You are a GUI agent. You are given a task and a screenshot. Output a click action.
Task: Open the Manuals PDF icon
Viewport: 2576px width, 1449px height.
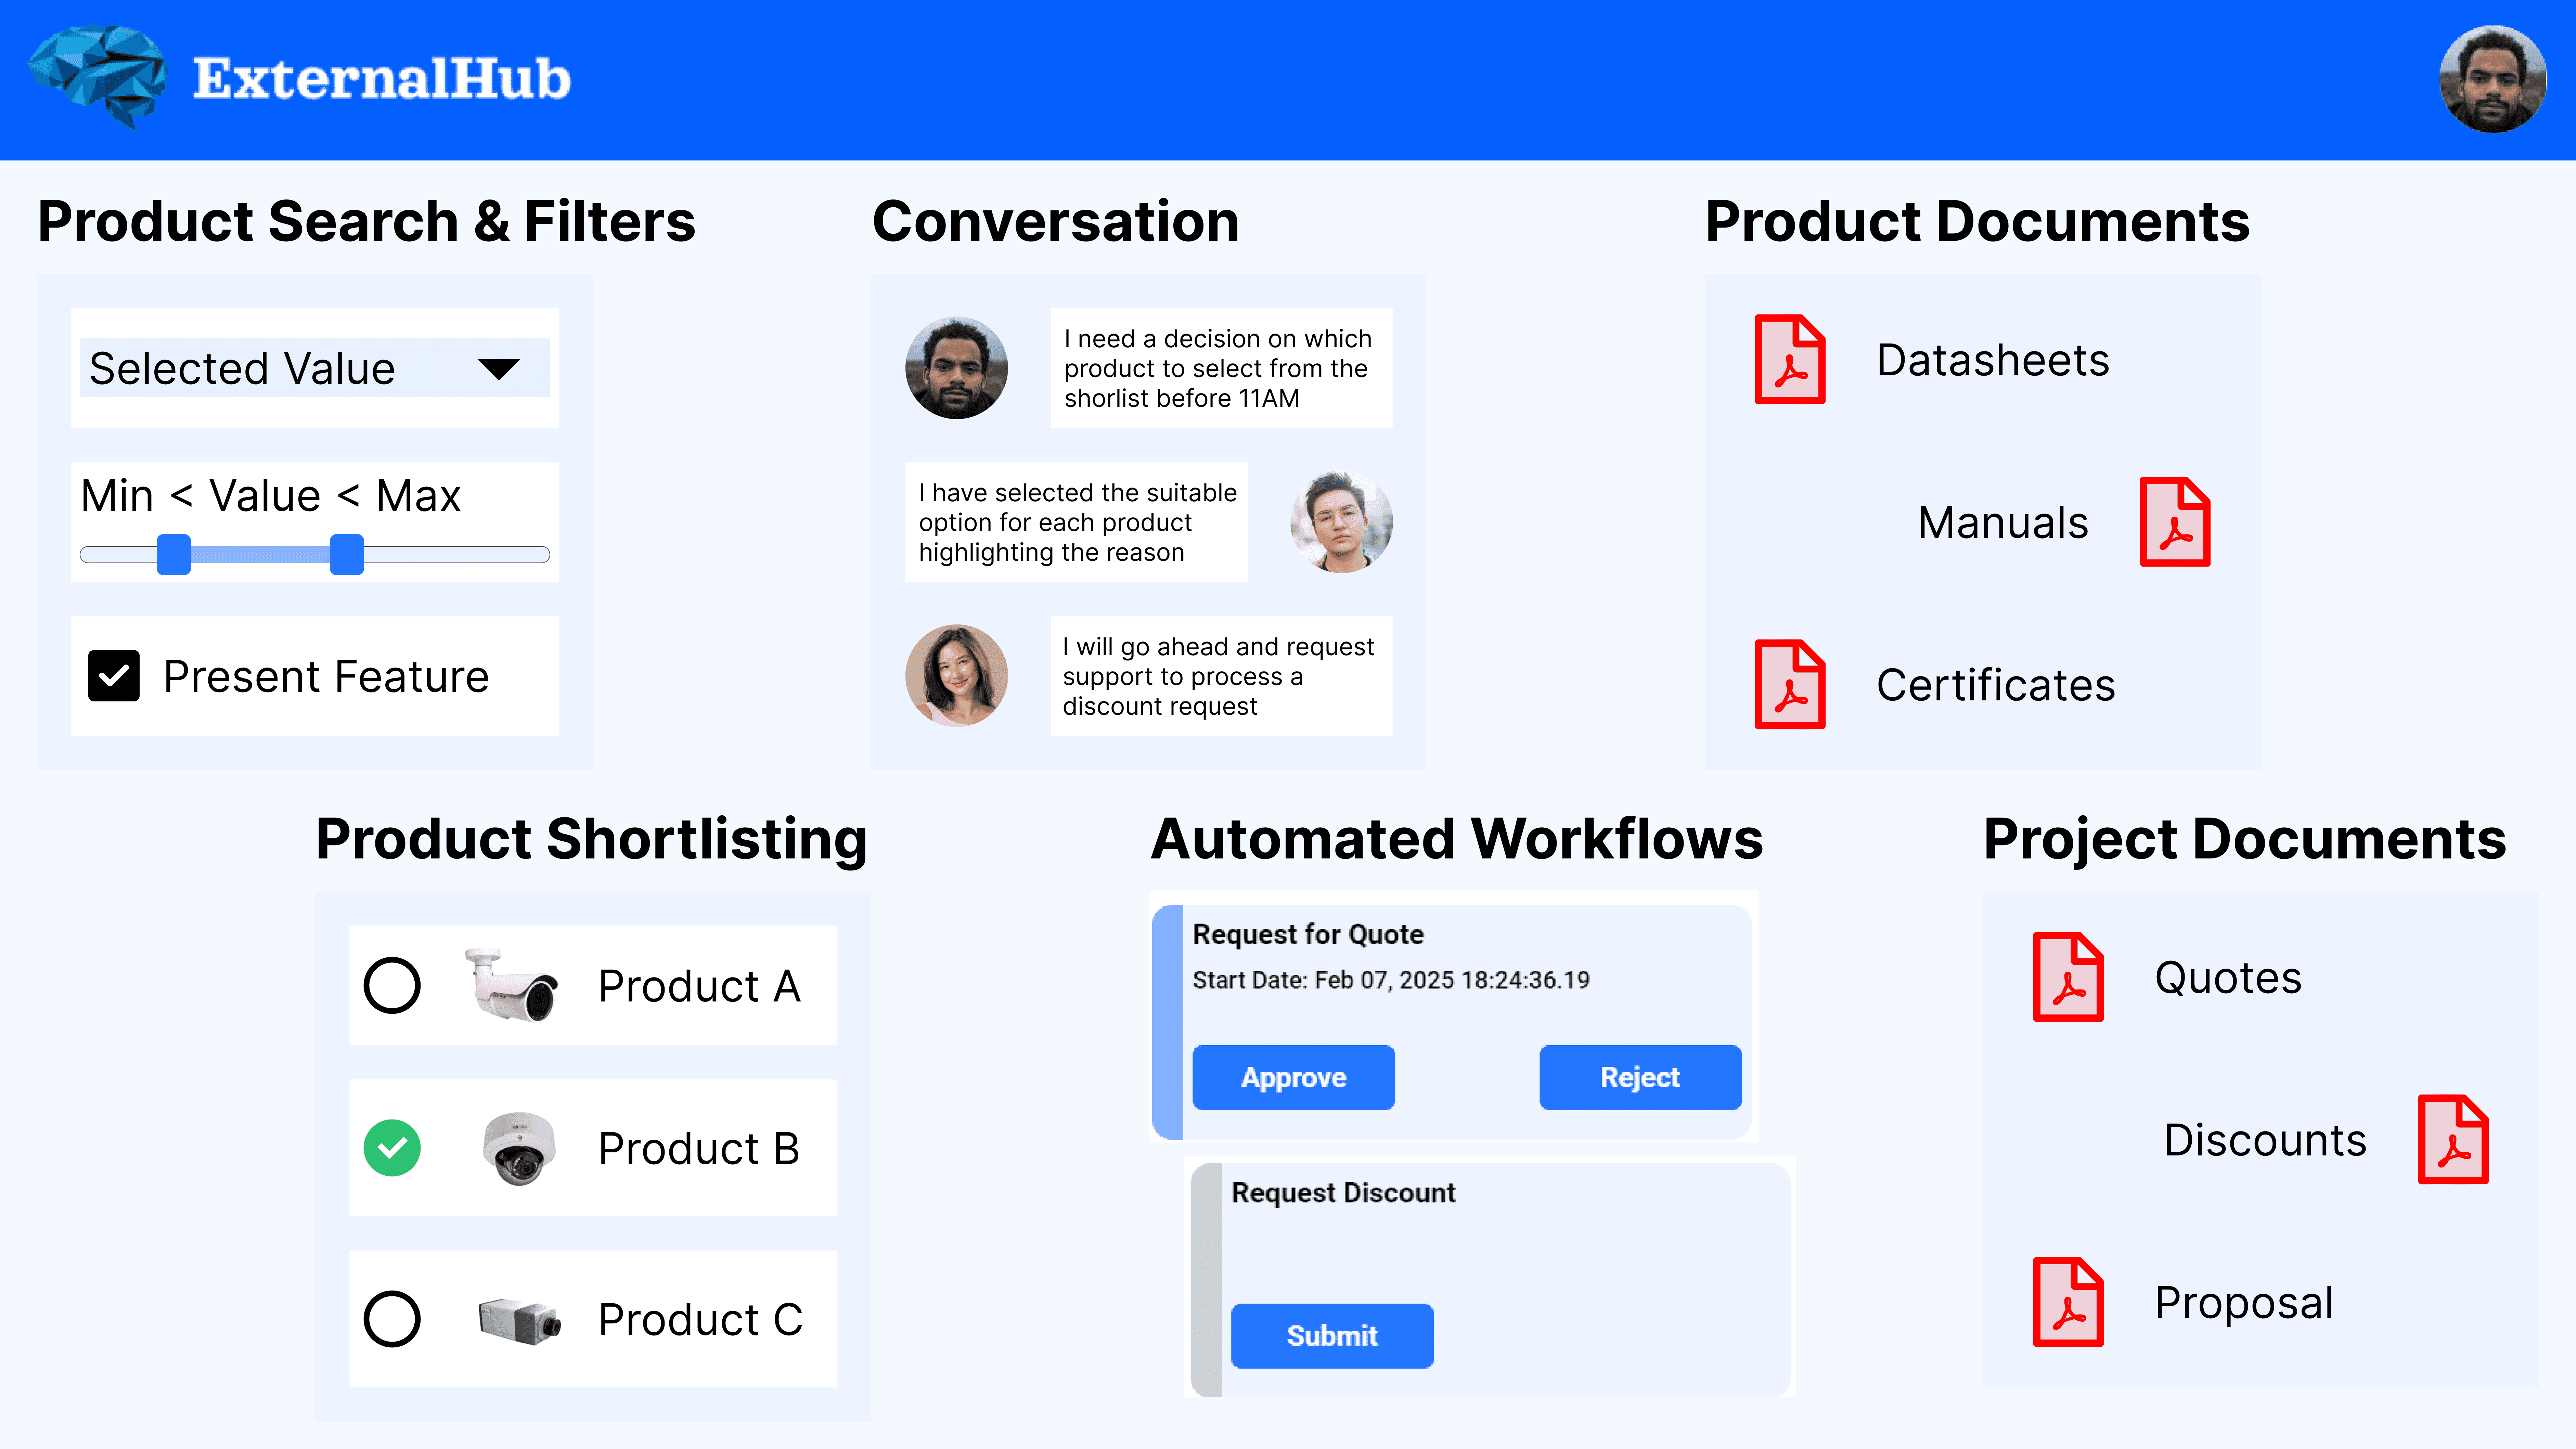[x=2175, y=522]
